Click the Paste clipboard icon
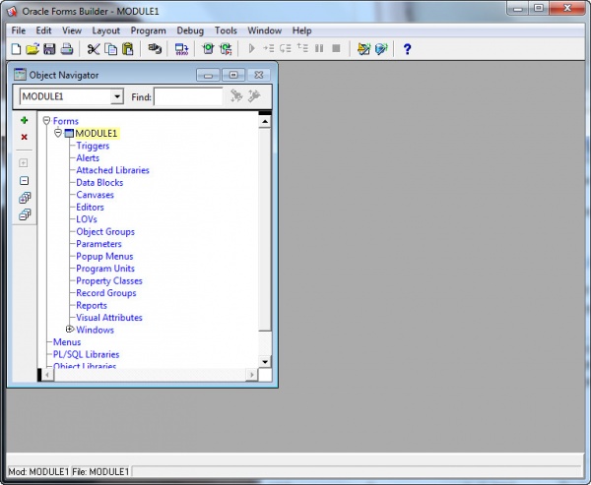This screenshot has width=591, height=485. (x=128, y=49)
